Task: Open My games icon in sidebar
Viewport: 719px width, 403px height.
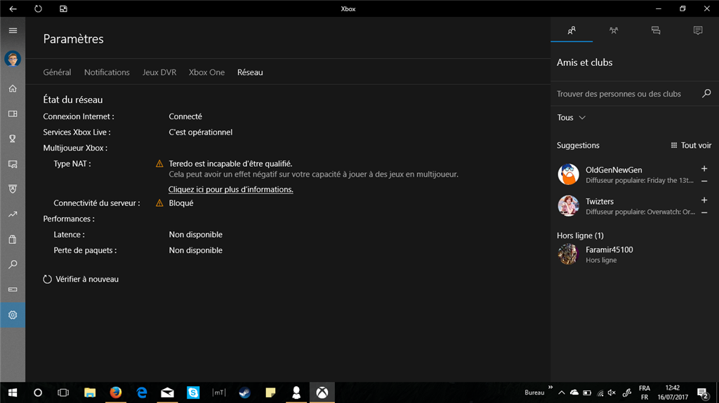Action: 13,114
